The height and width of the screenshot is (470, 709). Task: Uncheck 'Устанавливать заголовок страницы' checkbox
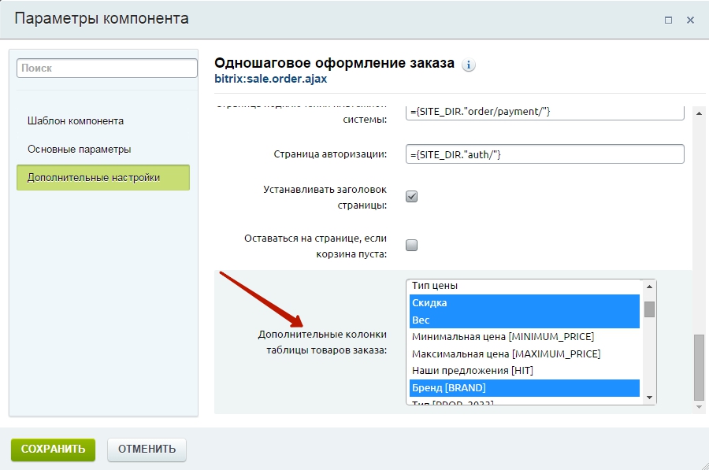click(411, 197)
